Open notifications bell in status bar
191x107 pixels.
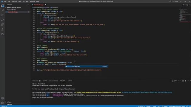[x=190, y=106]
